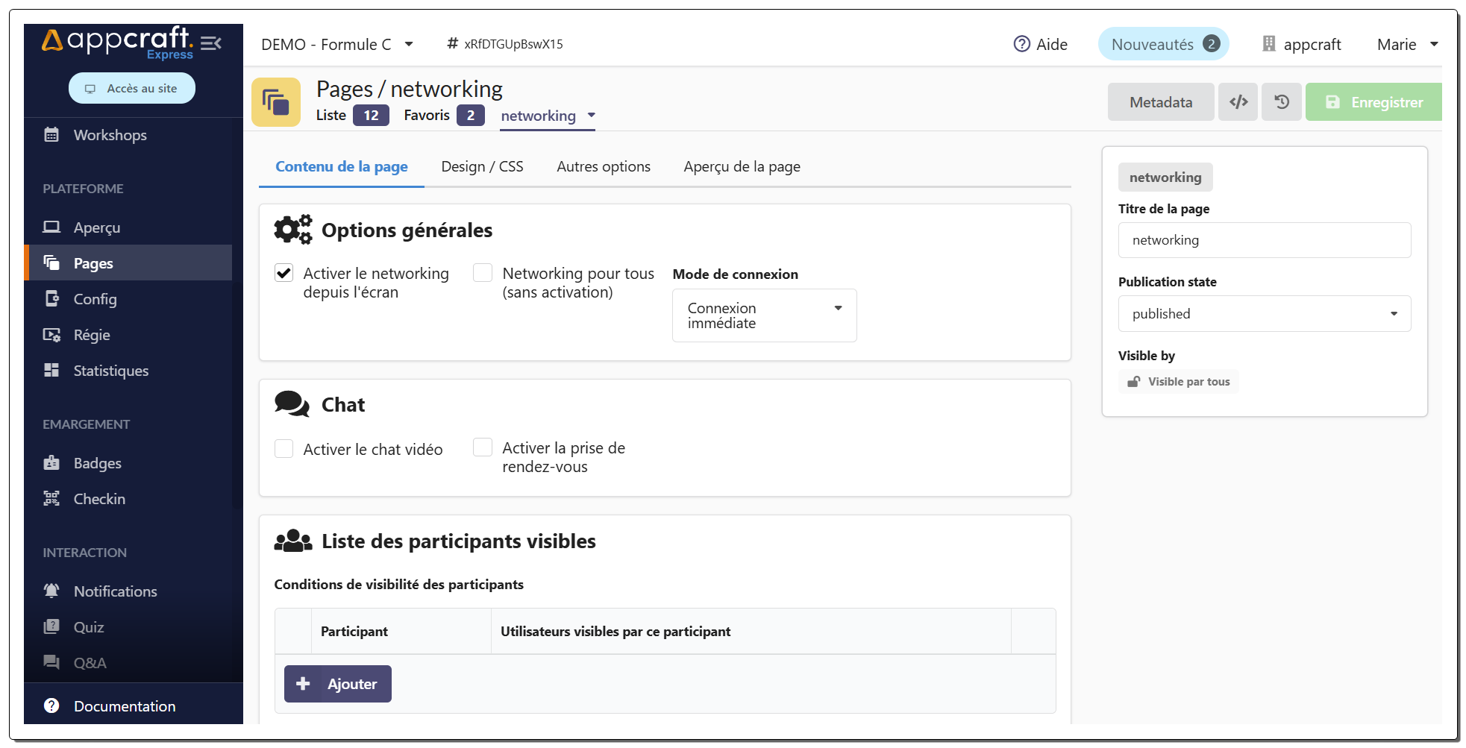The image size is (1466, 748).
Task: Collapse the sidebar with the hamburger icon
Action: pyautogui.click(x=211, y=43)
